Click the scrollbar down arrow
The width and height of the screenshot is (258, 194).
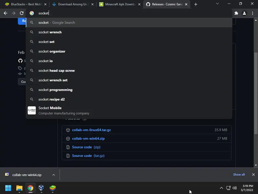256,165
